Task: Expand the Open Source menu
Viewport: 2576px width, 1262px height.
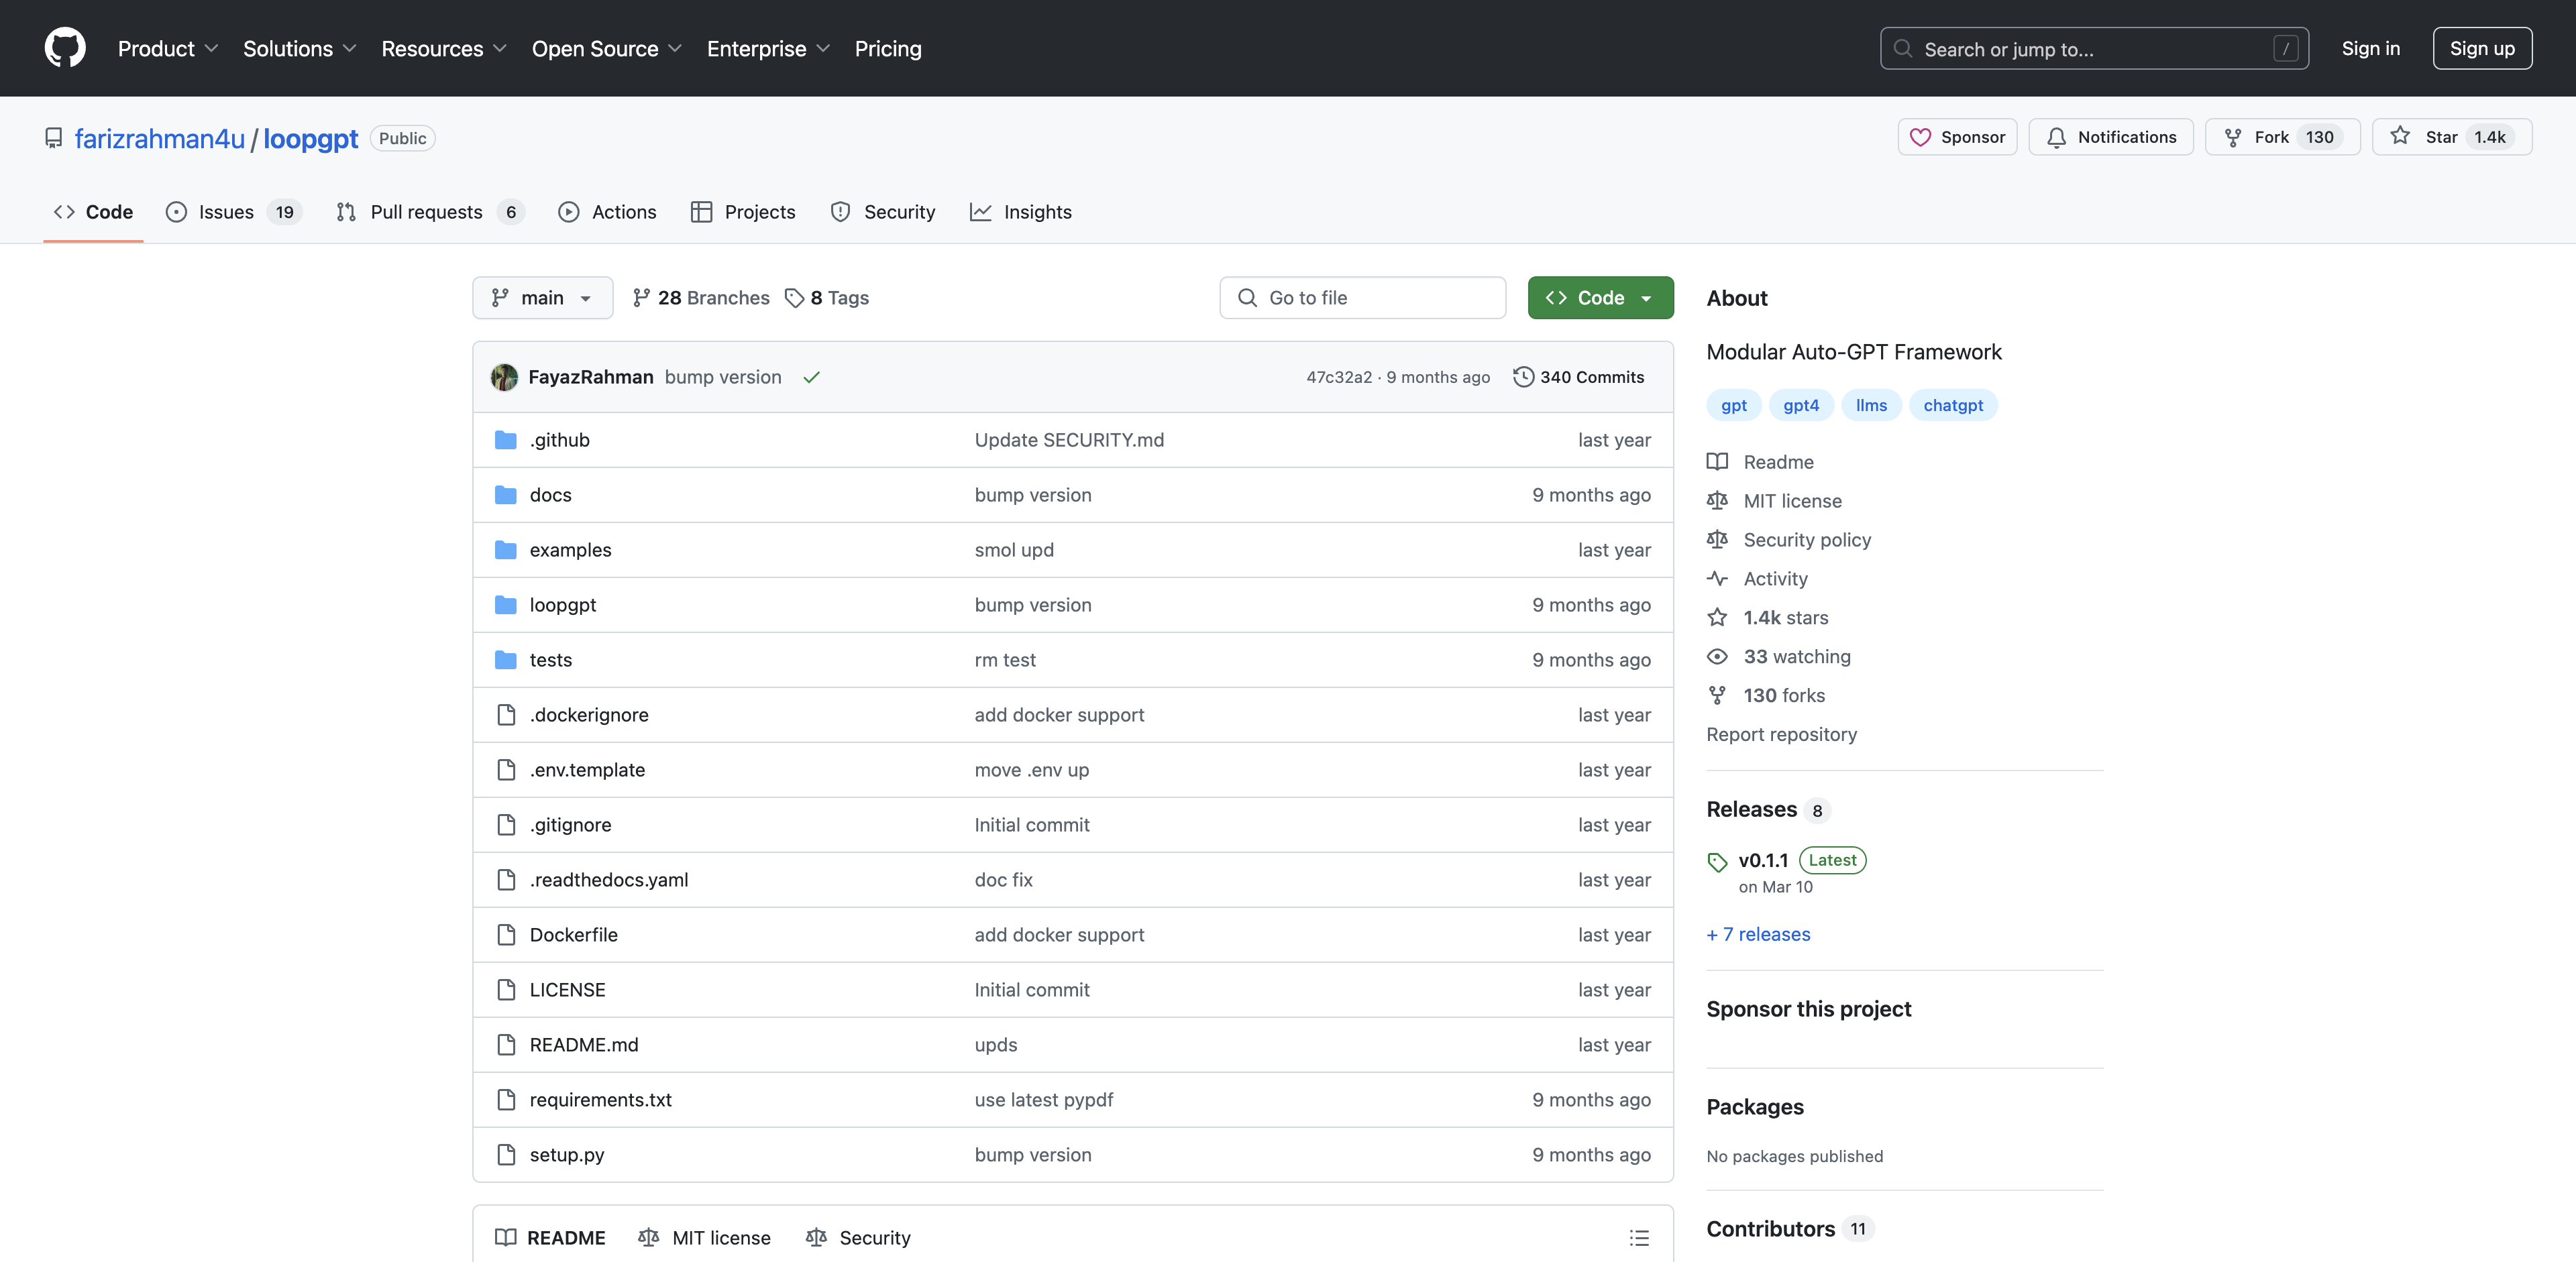Action: [606, 48]
